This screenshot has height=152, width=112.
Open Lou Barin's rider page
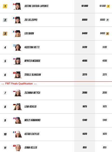pos(29,33)
